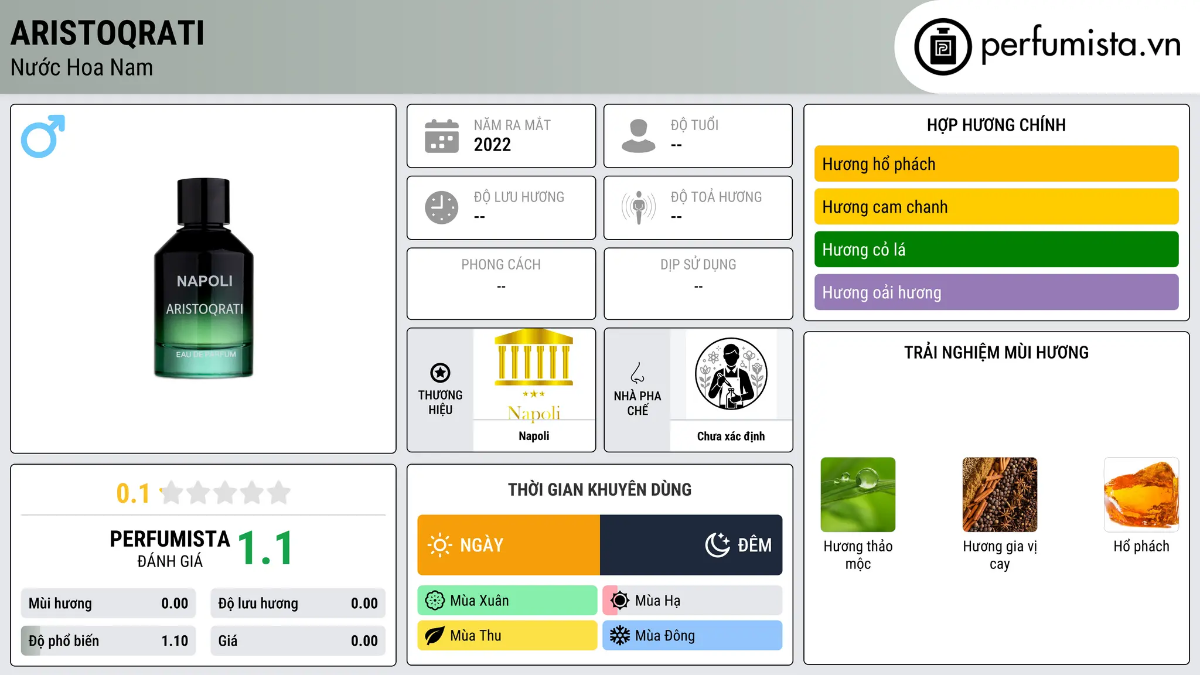Click the Ngày daytime bar
This screenshot has width=1200, height=675.
(509, 545)
